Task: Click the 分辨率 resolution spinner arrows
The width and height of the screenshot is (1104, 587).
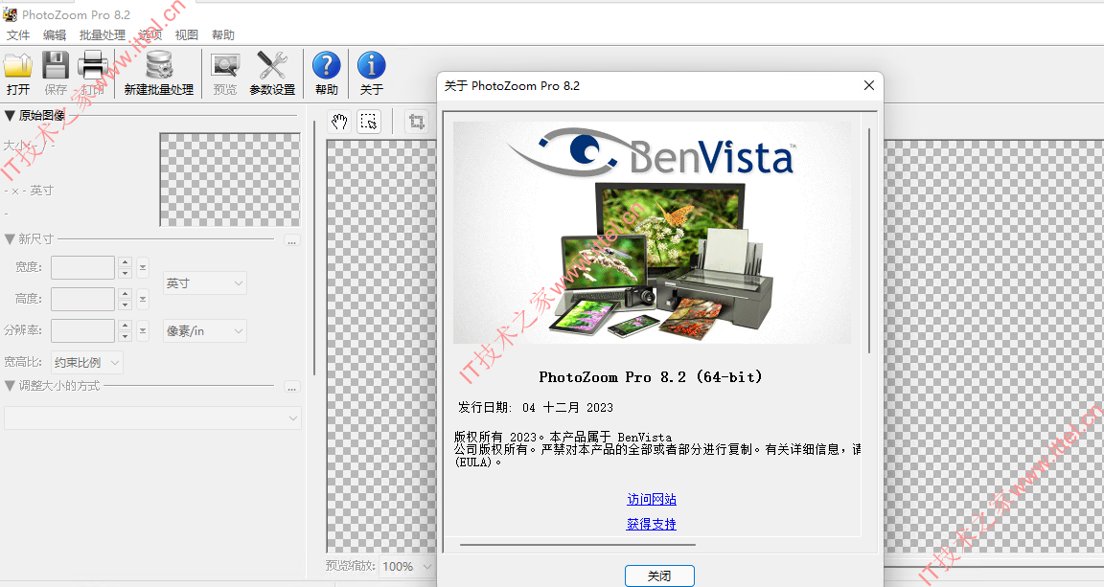Action: click(x=125, y=330)
